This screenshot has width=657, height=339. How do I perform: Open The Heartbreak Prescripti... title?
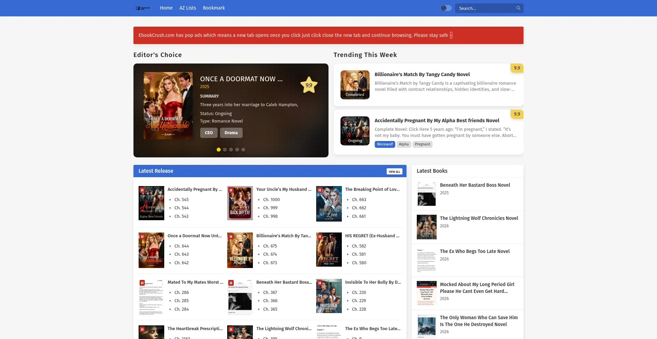pyautogui.click(x=195, y=329)
